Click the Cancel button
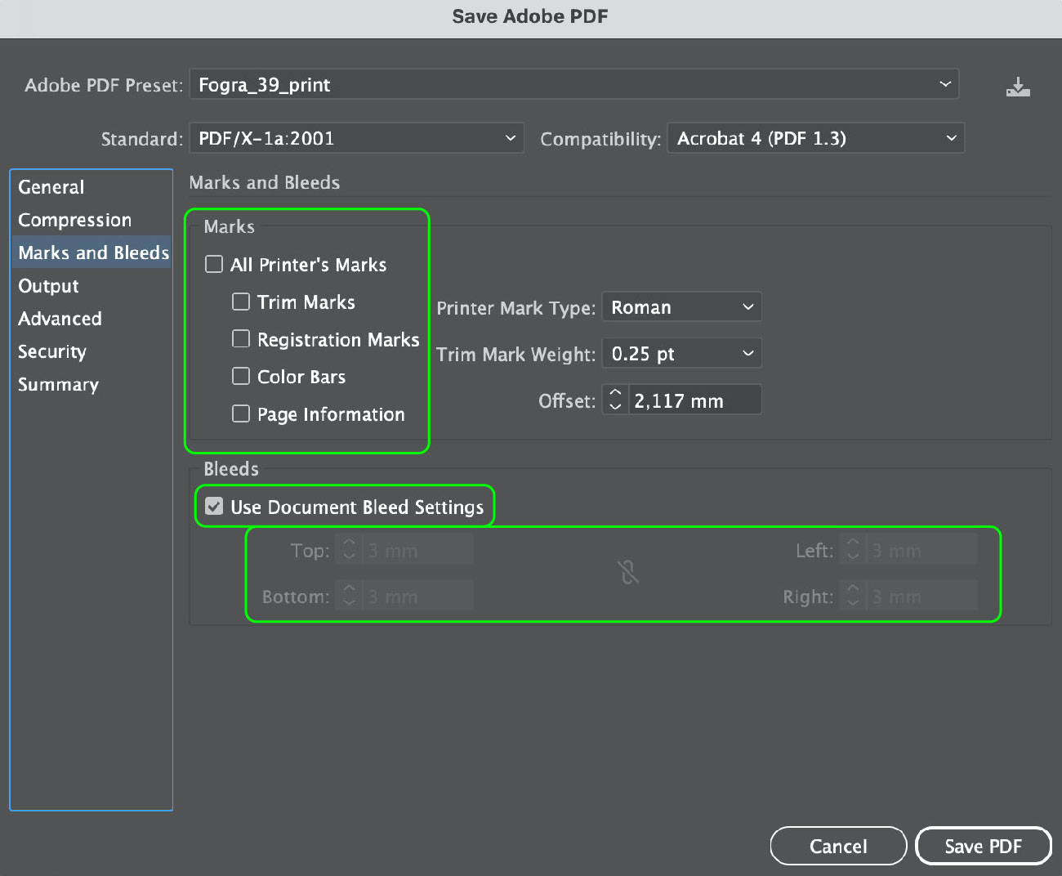This screenshot has width=1062, height=876. point(838,846)
